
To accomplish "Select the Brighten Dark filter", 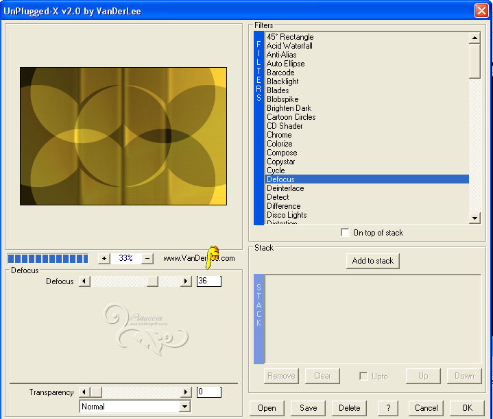I will click(367, 108).
